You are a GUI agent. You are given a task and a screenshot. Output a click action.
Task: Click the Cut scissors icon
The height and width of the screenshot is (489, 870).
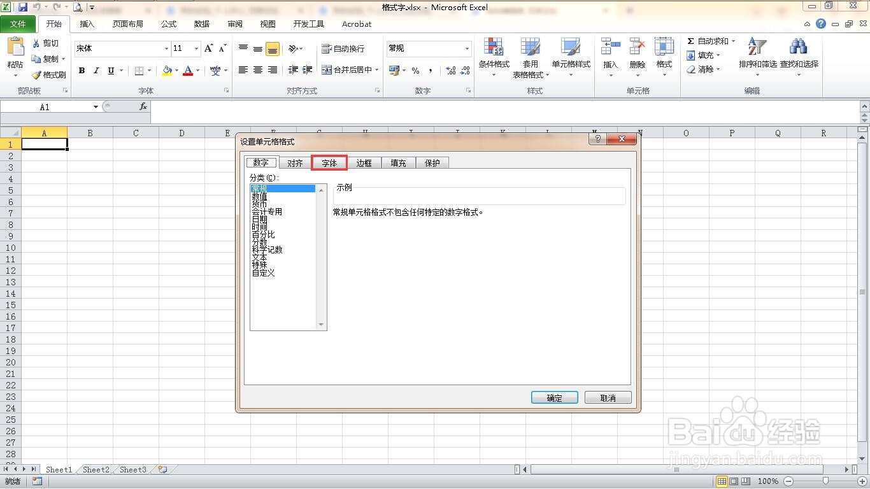click(36, 43)
